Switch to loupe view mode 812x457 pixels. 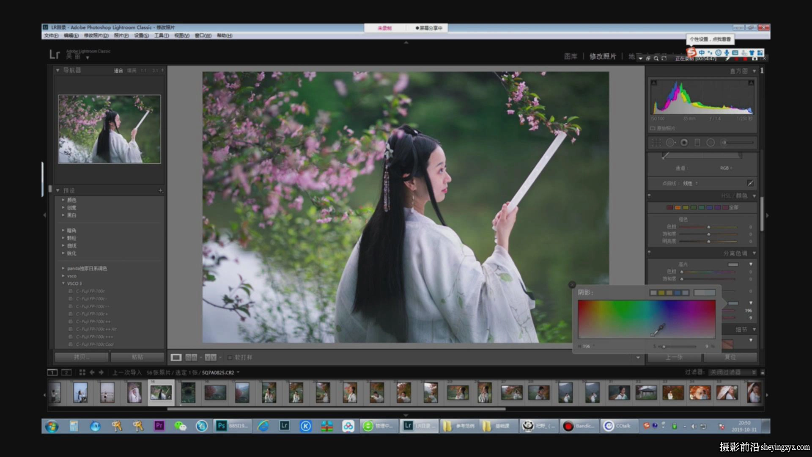tap(176, 358)
